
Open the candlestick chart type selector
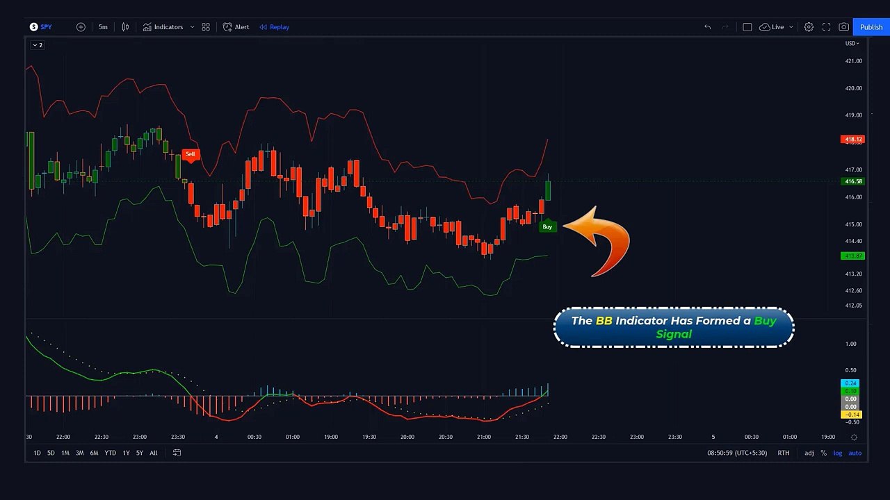coord(125,27)
